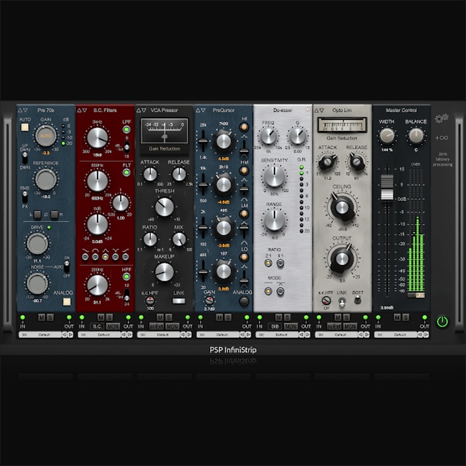Click the left channel L button in Pre 70s
Image resolution: width=466 pixels, height=466 pixels.
tap(37, 214)
